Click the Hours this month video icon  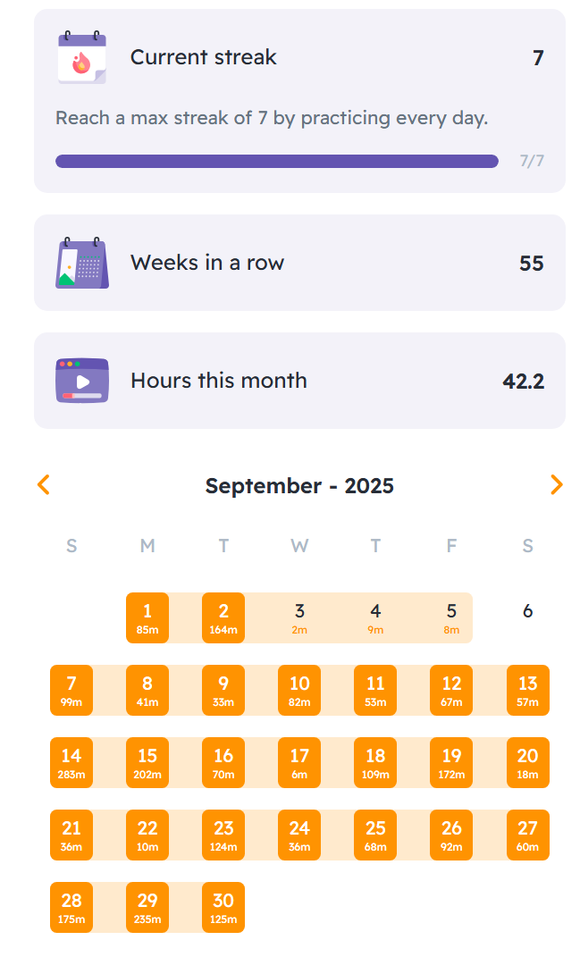[81, 381]
